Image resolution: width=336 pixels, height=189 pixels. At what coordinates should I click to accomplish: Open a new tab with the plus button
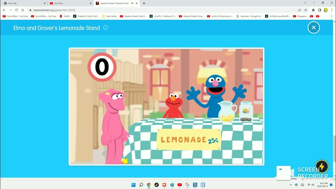coord(144,3)
